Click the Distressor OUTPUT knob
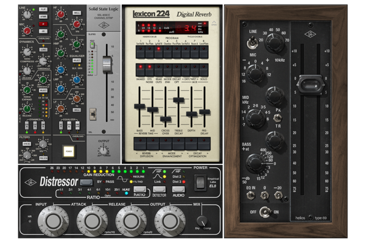The width and height of the screenshot is (365, 244). click(x=170, y=221)
